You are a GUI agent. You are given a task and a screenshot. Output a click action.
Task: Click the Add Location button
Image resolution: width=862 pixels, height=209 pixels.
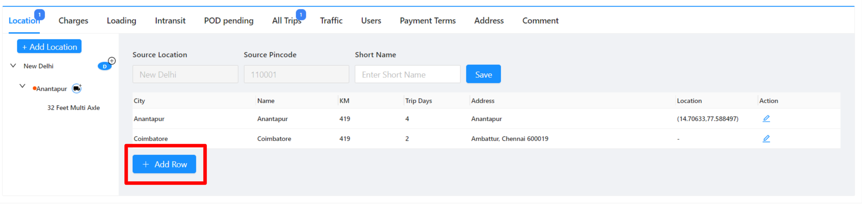(x=49, y=46)
